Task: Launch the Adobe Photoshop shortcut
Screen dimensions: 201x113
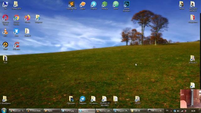Action: pyautogui.click(x=127, y=6)
